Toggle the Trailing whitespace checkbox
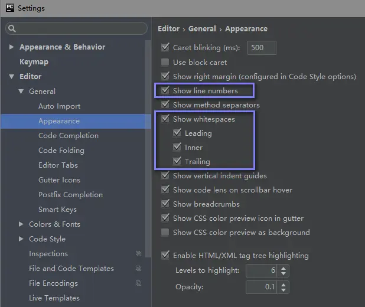 [177, 161]
